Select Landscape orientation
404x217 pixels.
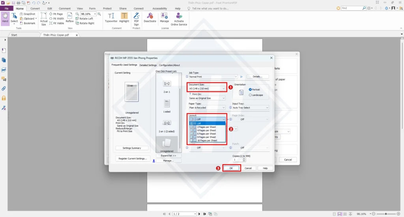(256, 95)
